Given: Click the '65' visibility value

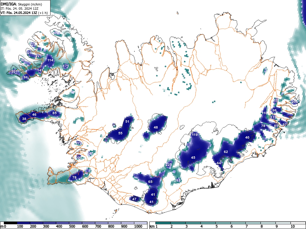Looking at the screenshot, I should pos(150,182).
